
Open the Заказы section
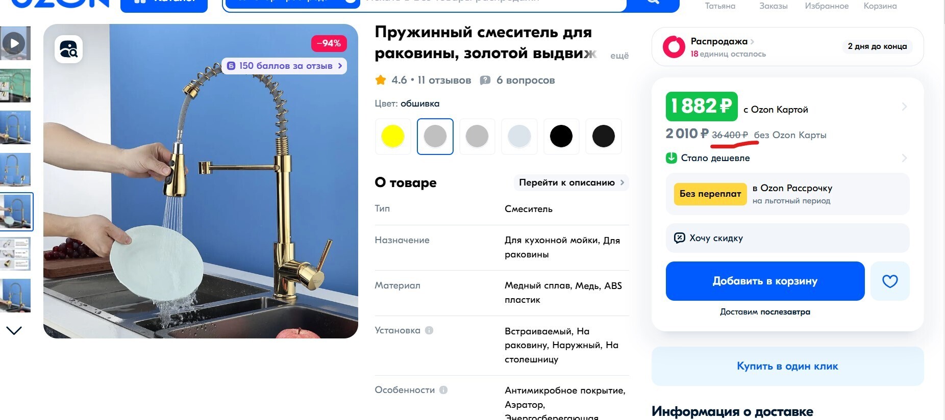tap(773, 6)
